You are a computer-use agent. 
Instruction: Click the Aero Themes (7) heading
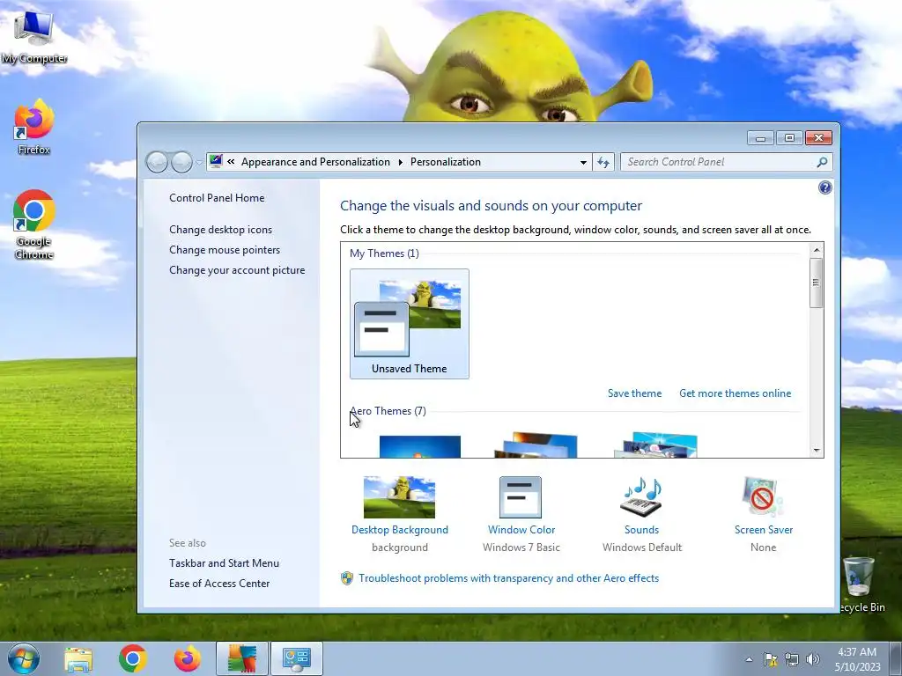pos(388,411)
